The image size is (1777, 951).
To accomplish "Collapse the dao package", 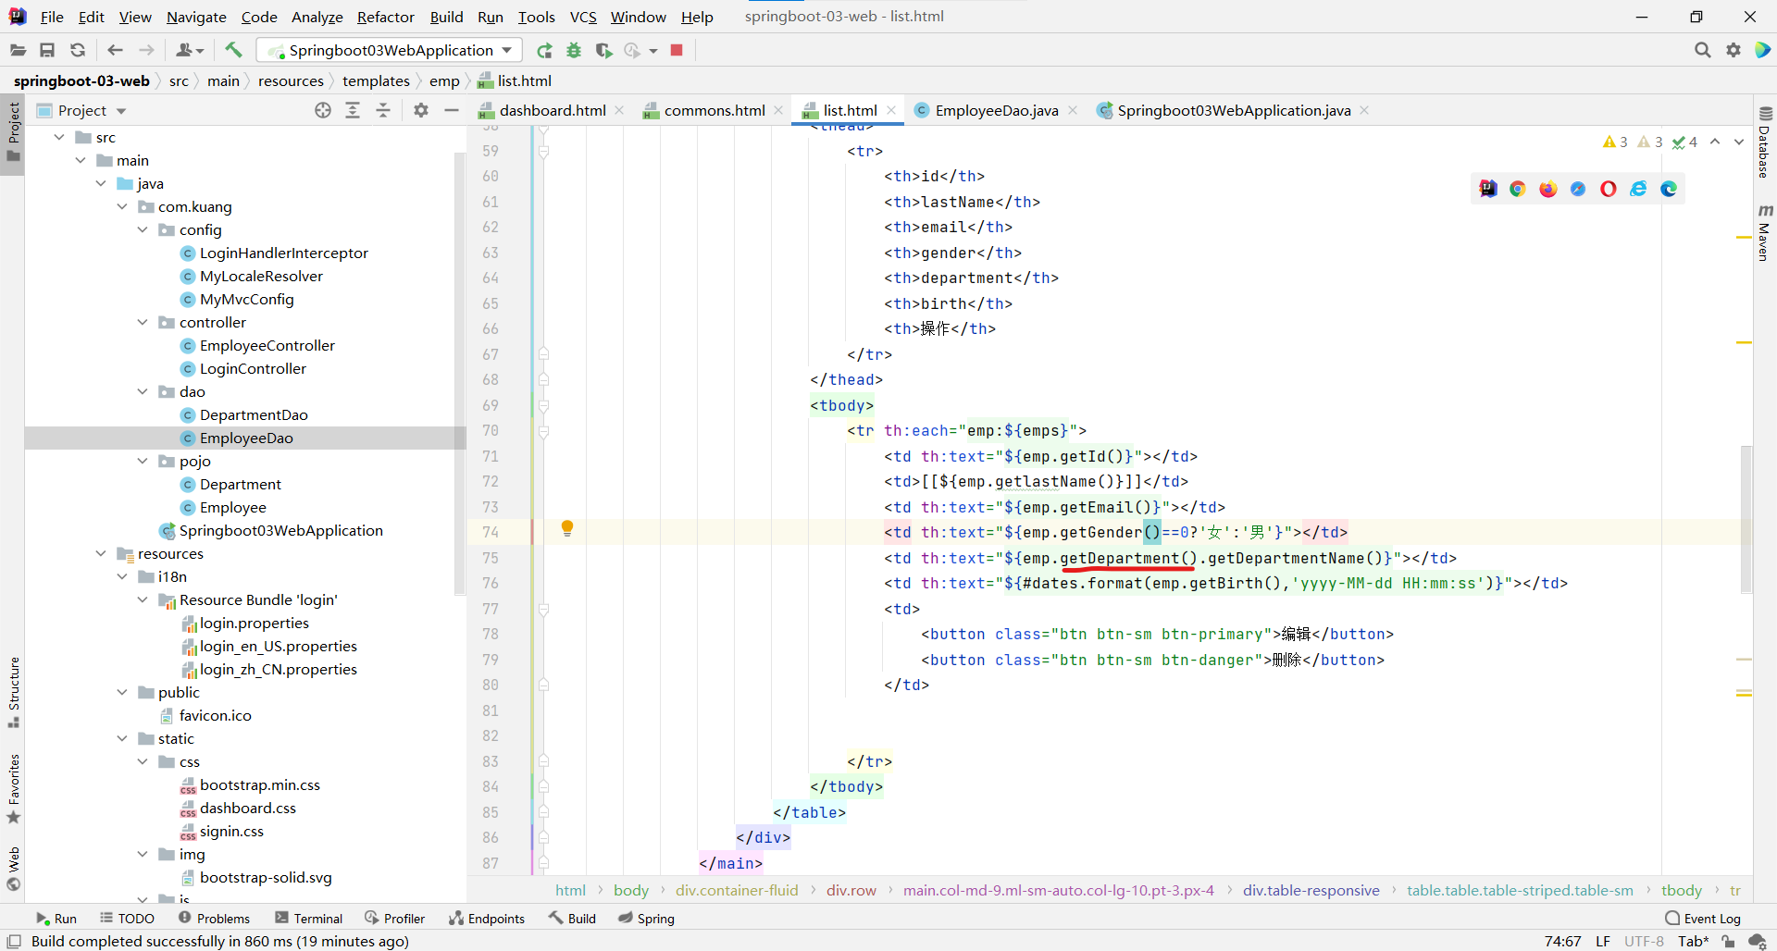I will (x=143, y=391).
